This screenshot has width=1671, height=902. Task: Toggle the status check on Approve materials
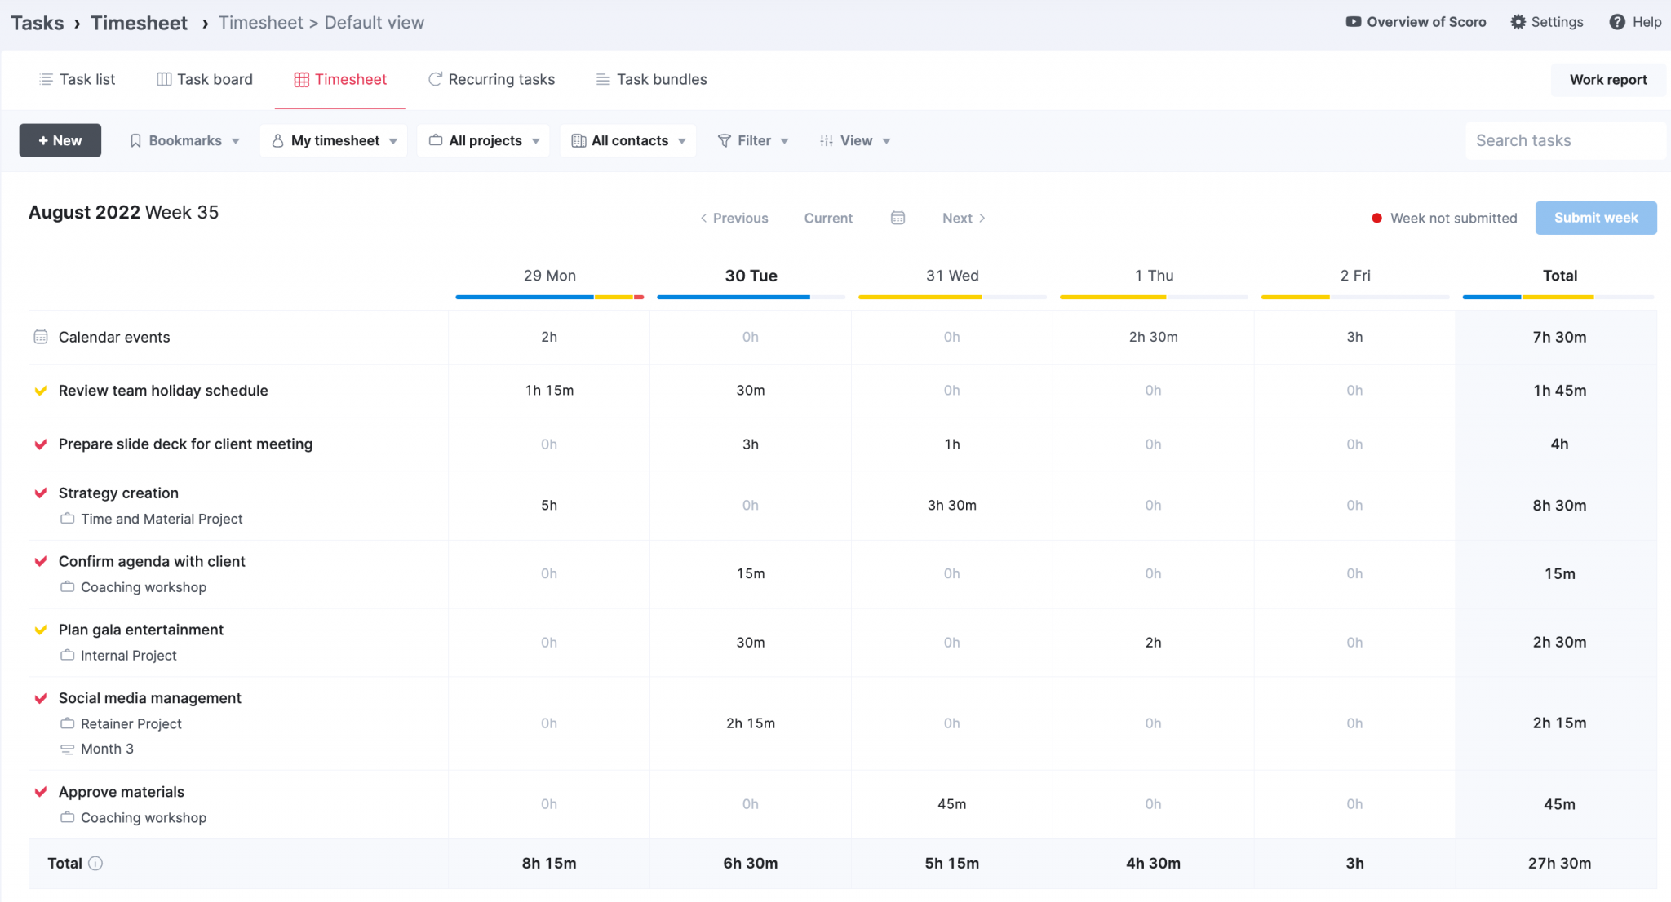[x=41, y=791]
